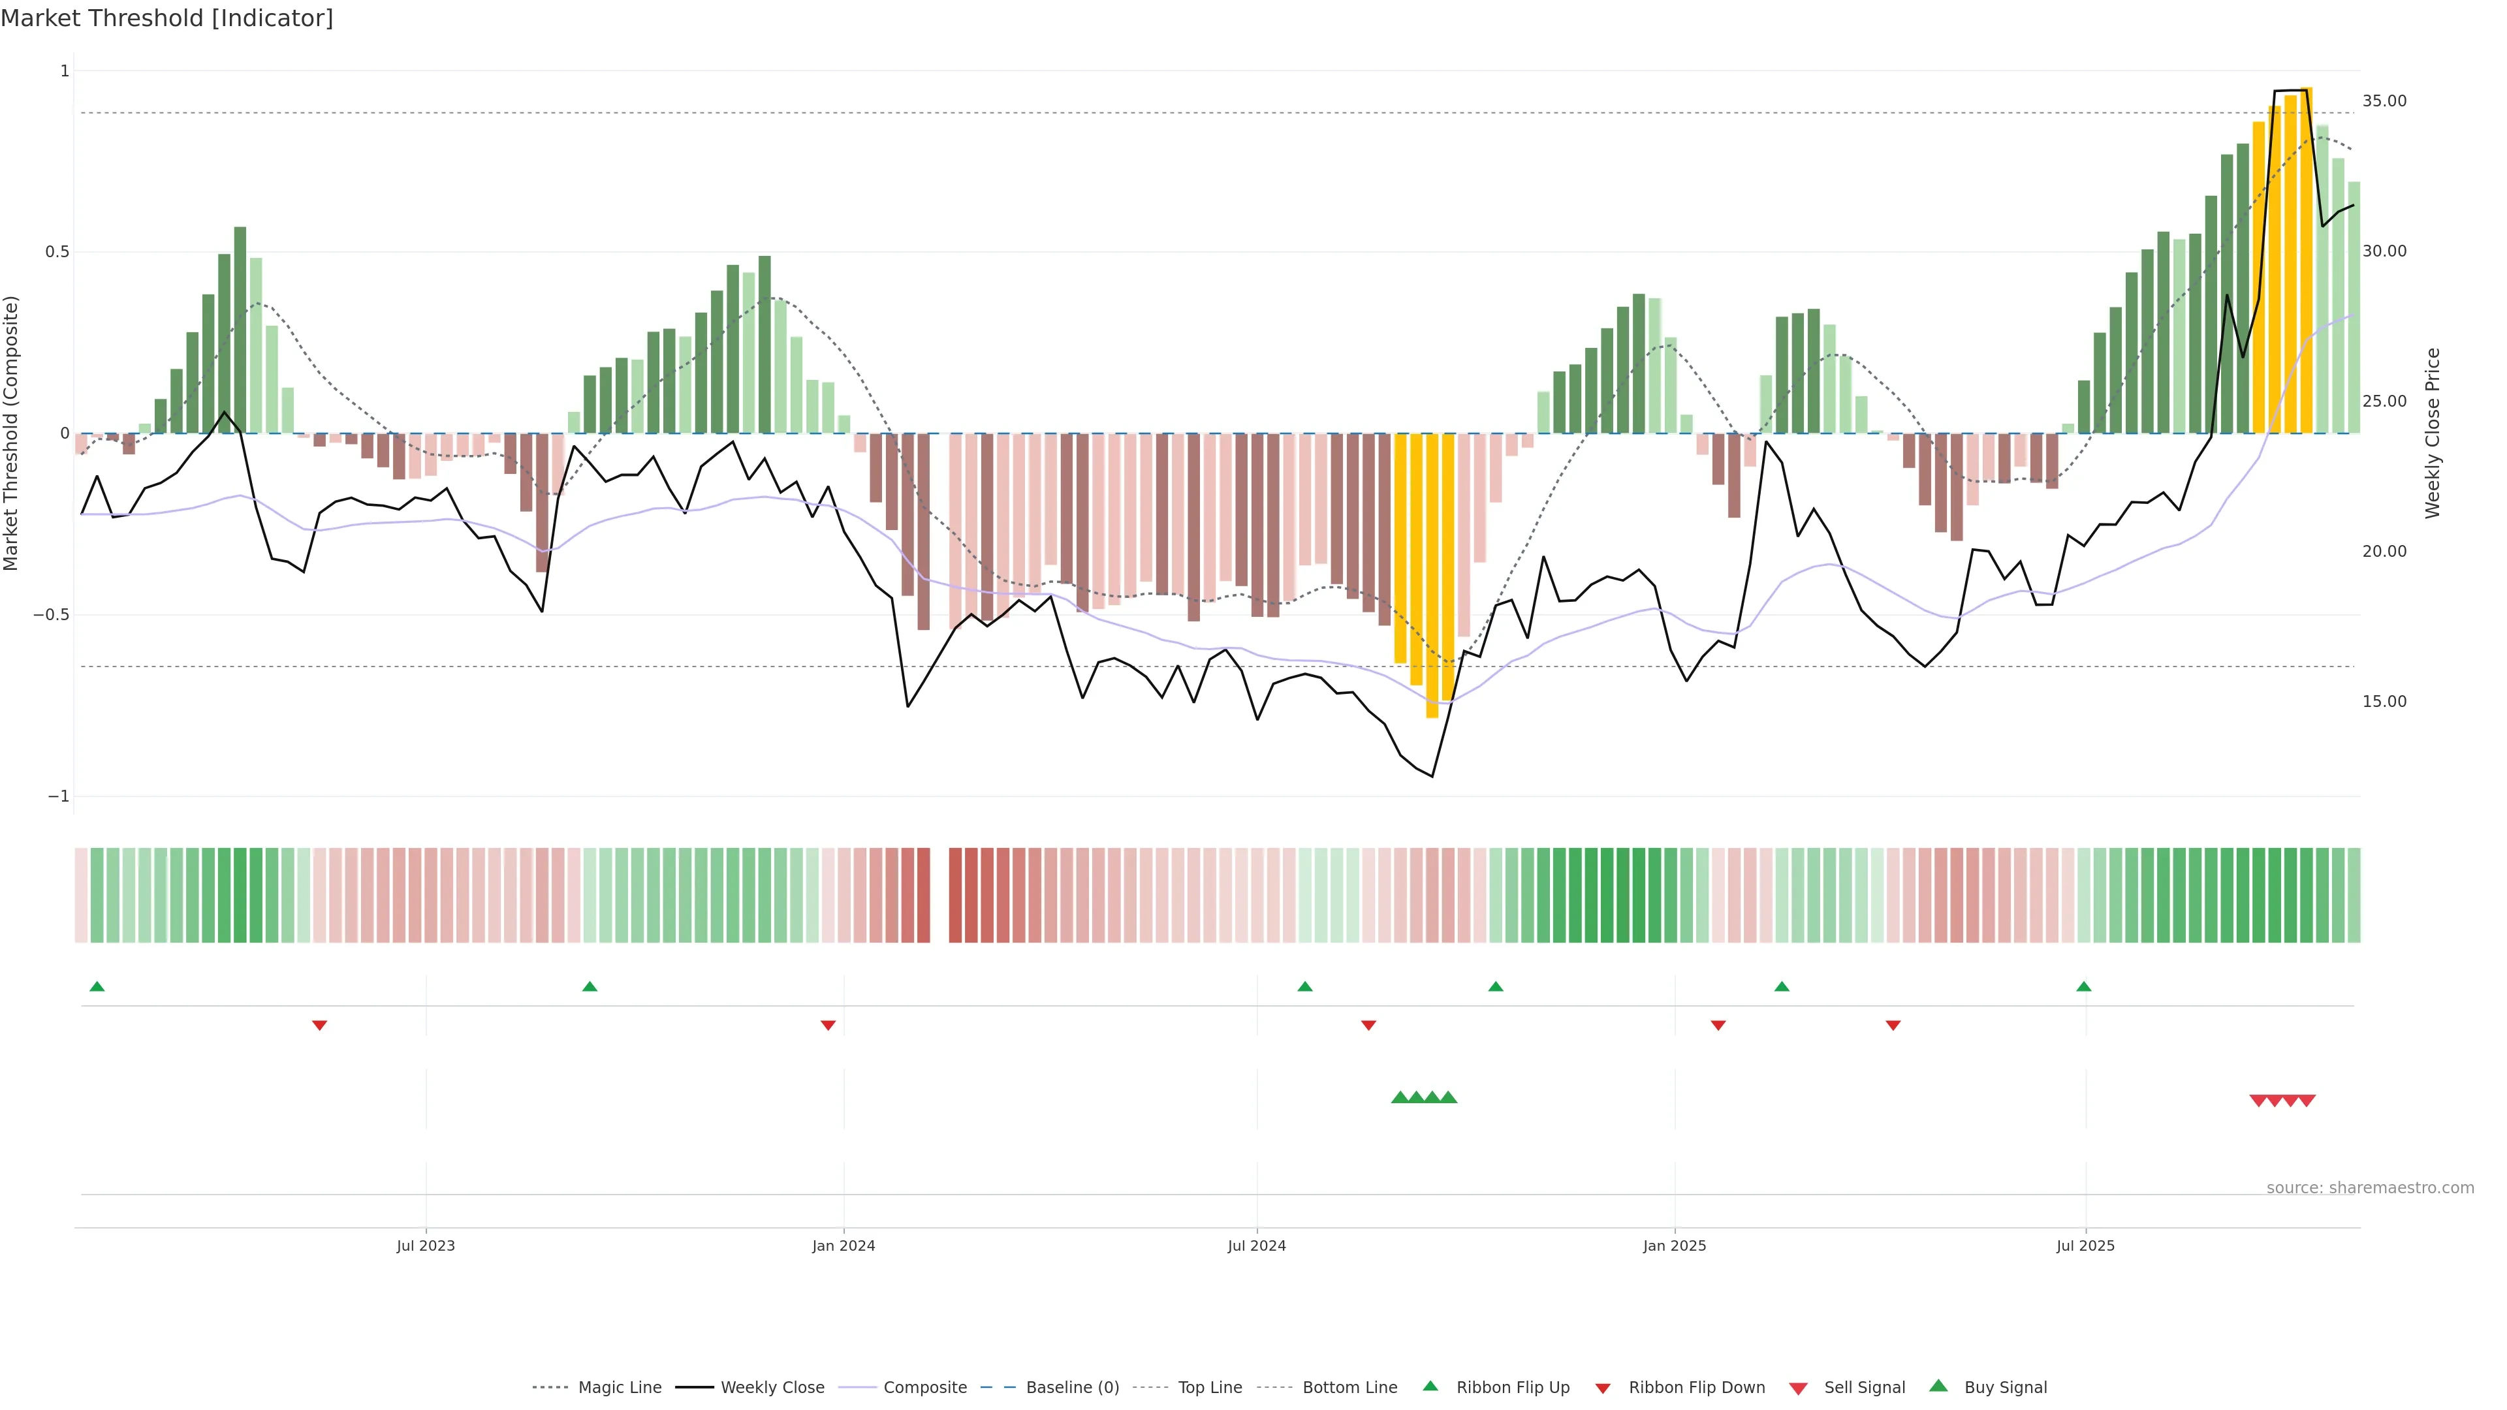Click Ribbon Flip Up legend triangle icon
The height and width of the screenshot is (1410, 2507).
[x=1430, y=1386]
